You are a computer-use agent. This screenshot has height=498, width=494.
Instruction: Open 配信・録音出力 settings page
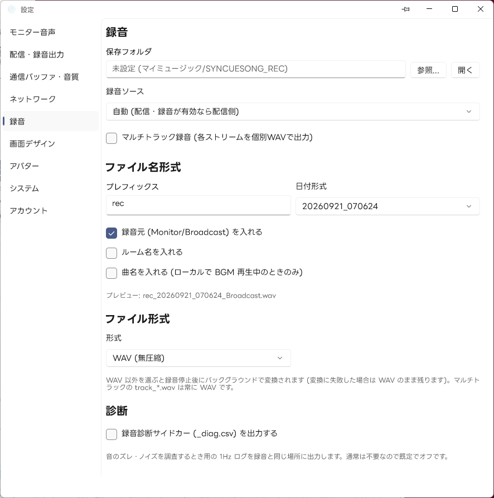[x=51, y=54]
